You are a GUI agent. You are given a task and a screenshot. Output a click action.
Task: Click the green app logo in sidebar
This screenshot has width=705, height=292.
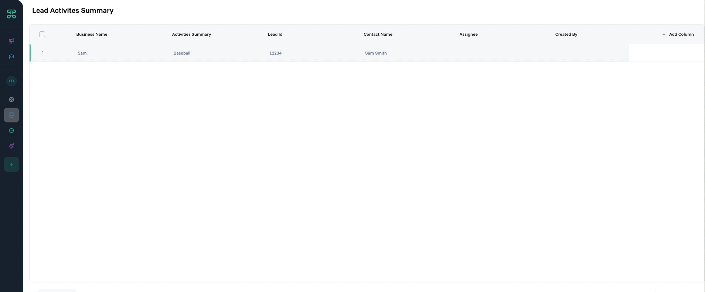pos(11,14)
